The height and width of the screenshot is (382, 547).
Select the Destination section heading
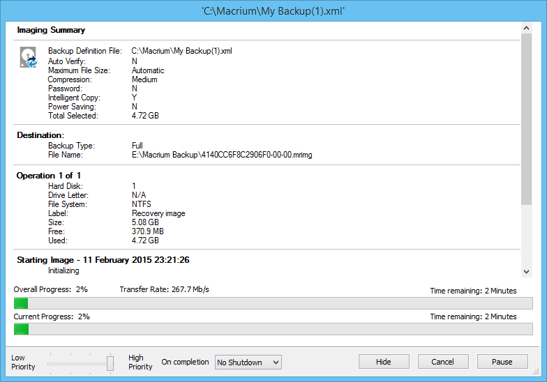[x=40, y=135]
